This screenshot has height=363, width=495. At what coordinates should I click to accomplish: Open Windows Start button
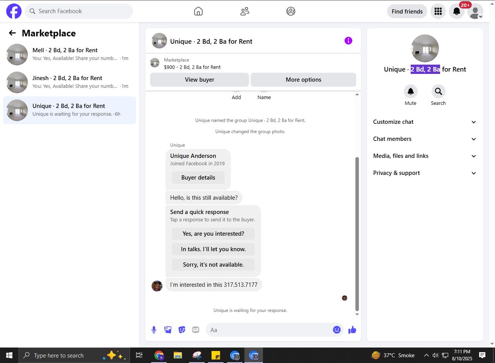9,355
